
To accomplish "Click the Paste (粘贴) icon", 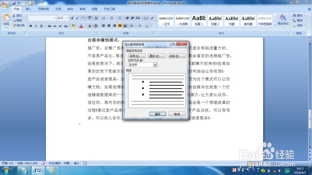I will (6, 18).
